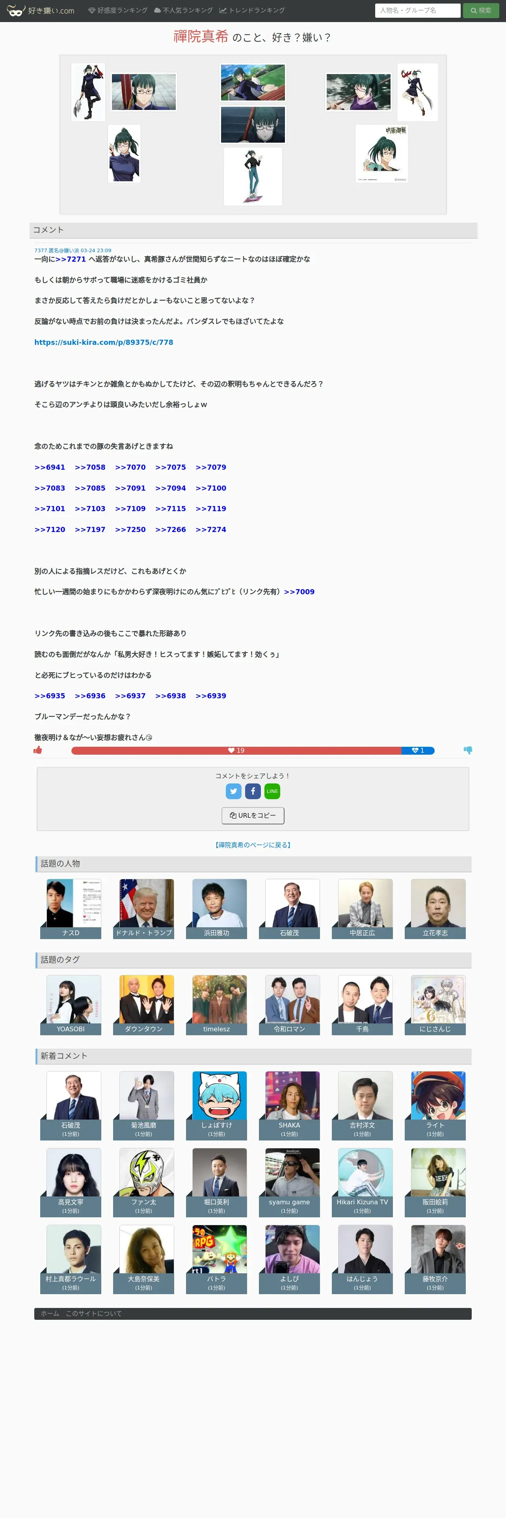This screenshot has height=1518, width=506.
Task: Open 吉村洋文 new comment card
Action: (362, 1105)
